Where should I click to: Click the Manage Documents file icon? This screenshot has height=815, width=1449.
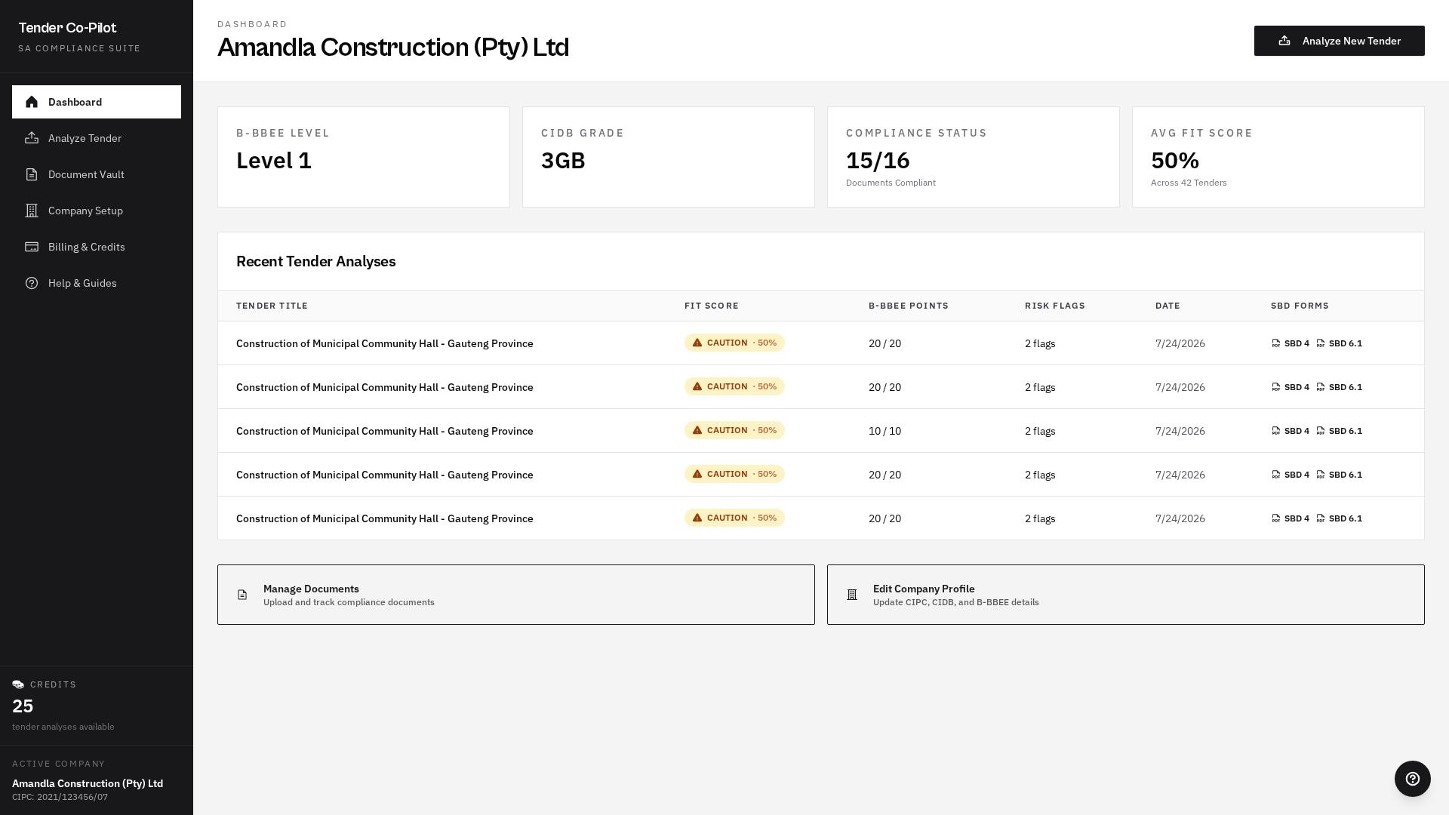[242, 595]
